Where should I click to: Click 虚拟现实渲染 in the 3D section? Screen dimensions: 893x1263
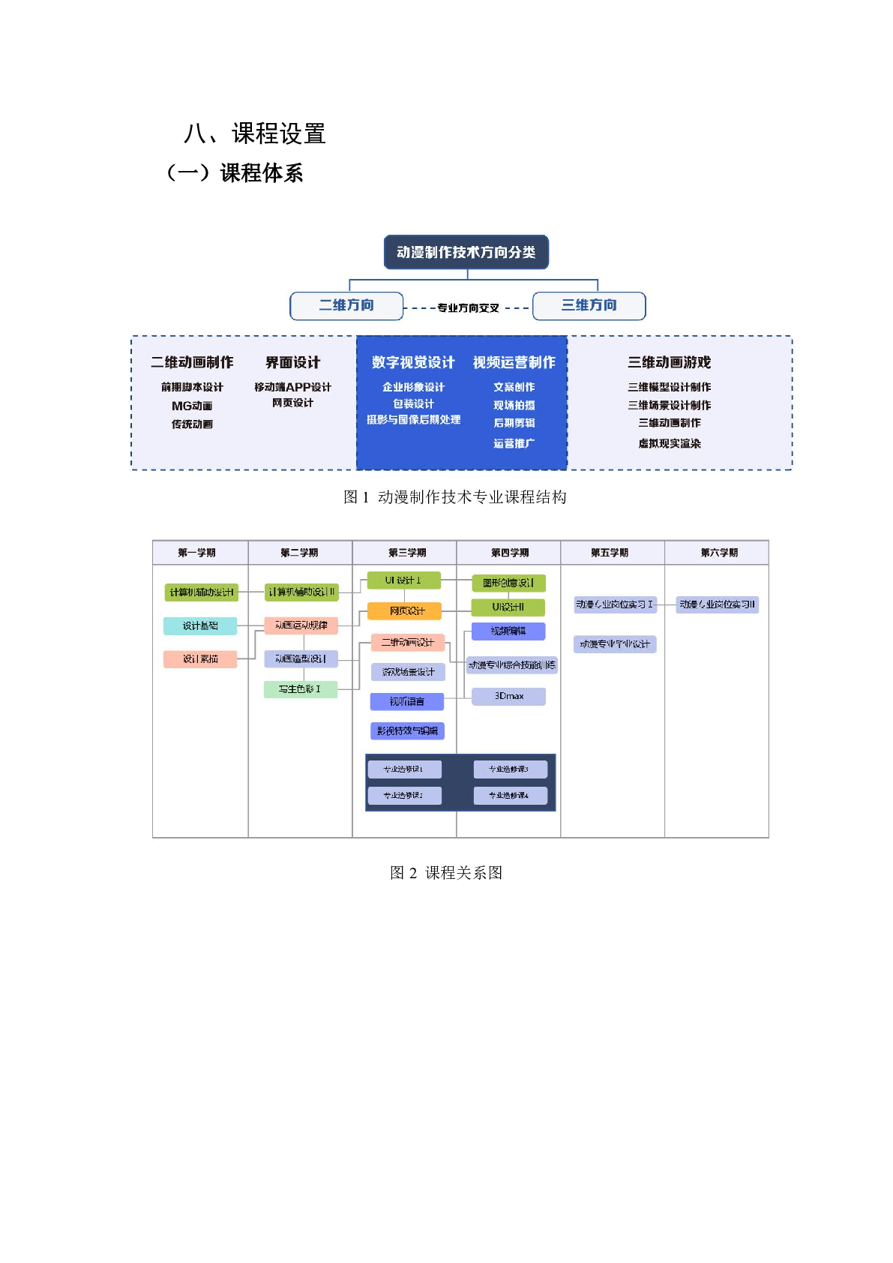pyautogui.click(x=669, y=443)
